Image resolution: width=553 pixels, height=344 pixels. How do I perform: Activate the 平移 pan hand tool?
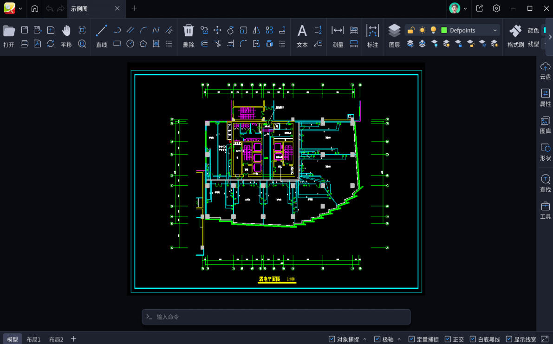pos(66,31)
